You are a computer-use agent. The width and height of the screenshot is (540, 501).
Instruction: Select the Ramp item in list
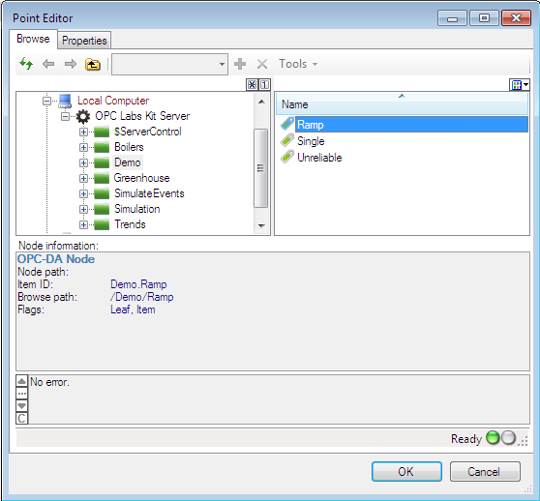(411, 125)
